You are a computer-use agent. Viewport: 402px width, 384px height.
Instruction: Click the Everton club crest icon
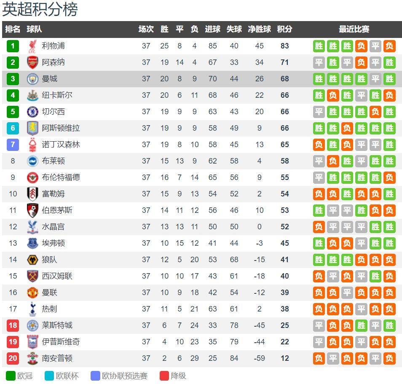tap(32, 243)
